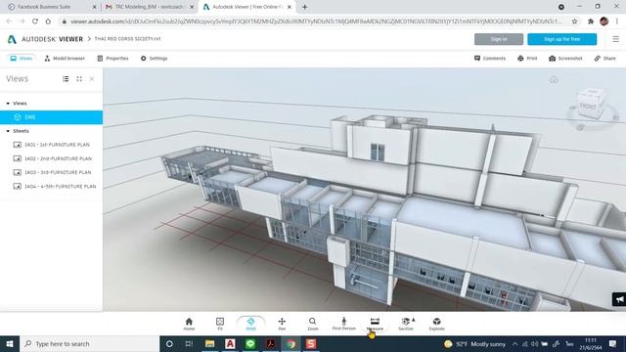The image size is (626, 352).
Task: Click the Fit to view tool
Action: coord(220,324)
